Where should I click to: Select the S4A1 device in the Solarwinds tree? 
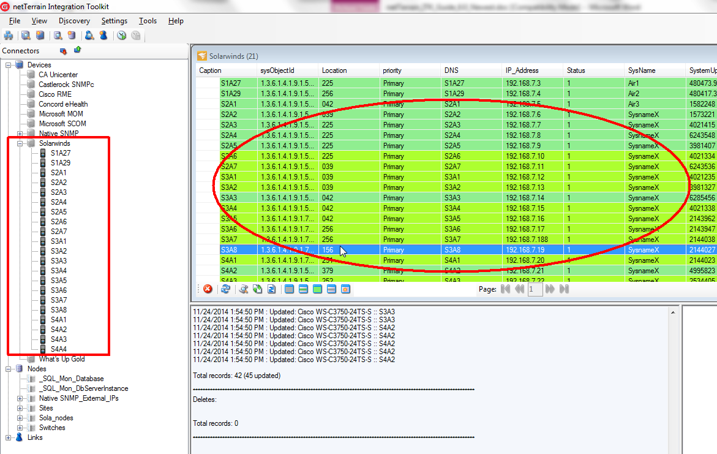click(x=59, y=320)
